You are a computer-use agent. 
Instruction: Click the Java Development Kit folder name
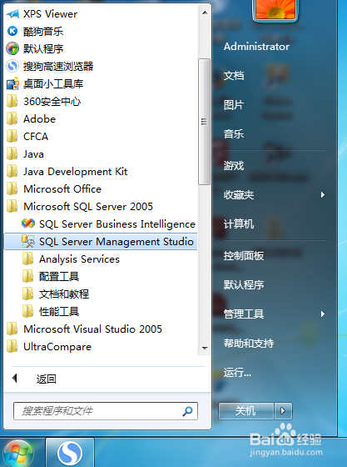tap(76, 172)
